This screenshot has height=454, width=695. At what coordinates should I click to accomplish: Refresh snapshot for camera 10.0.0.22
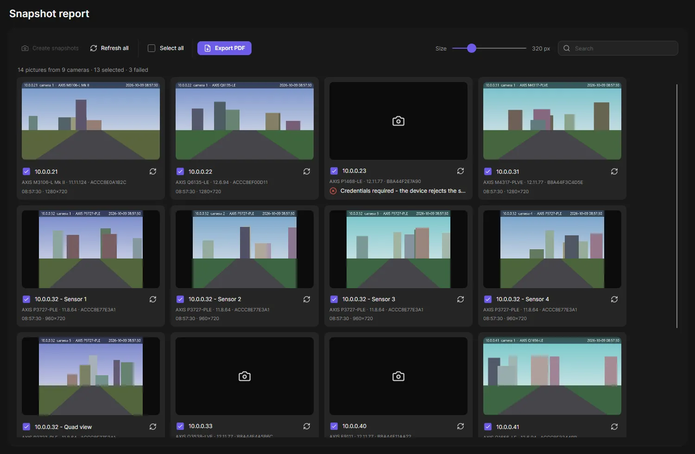pos(307,171)
